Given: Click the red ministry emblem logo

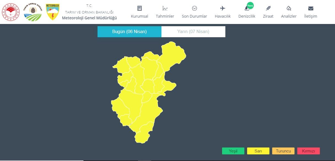Looking at the screenshot, I should [11, 12].
